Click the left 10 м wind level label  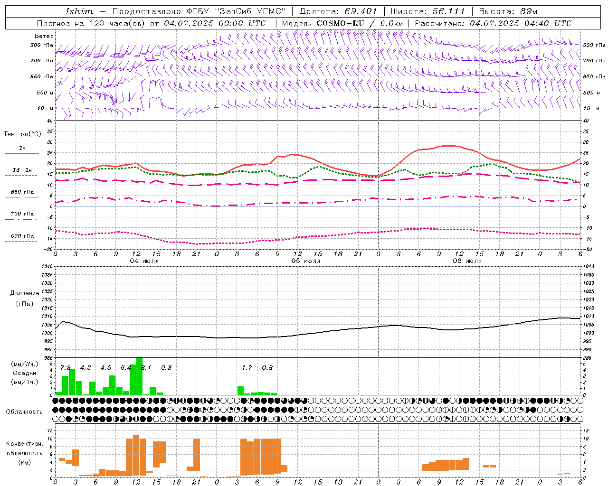tap(46, 108)
